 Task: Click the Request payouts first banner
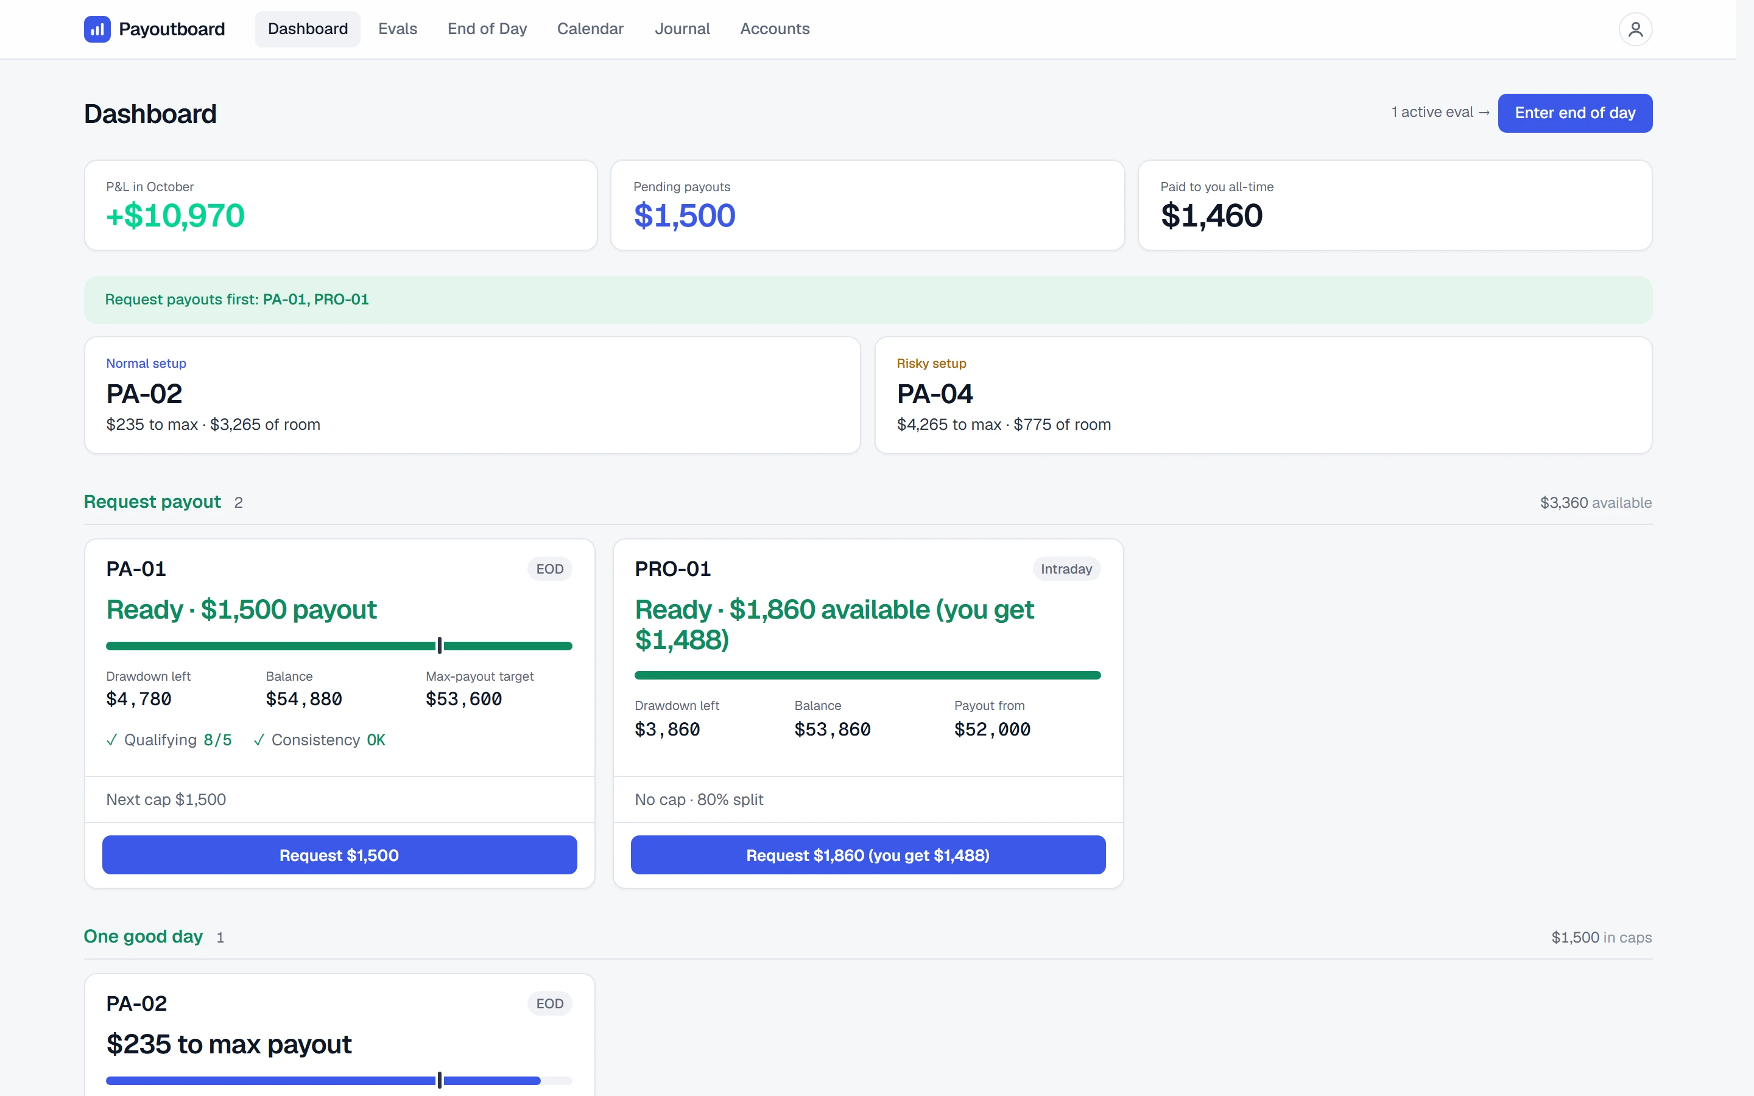tap(868, 300)
